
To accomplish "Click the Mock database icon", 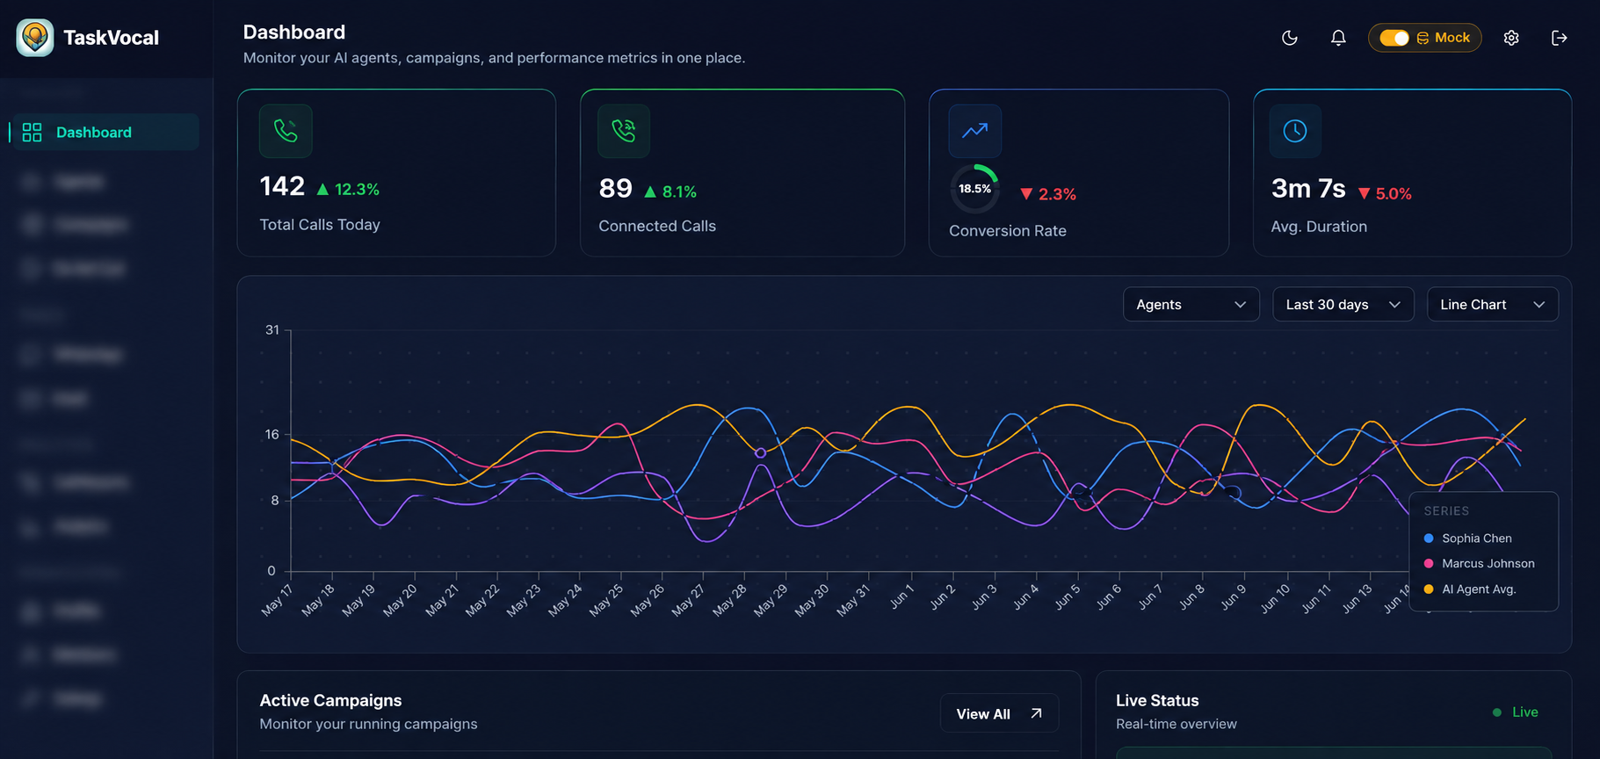I will coord(1423,38).
